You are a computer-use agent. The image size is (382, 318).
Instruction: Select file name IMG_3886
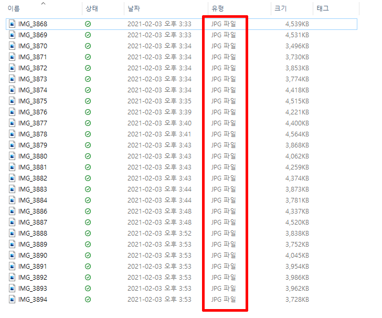point(33,211)
